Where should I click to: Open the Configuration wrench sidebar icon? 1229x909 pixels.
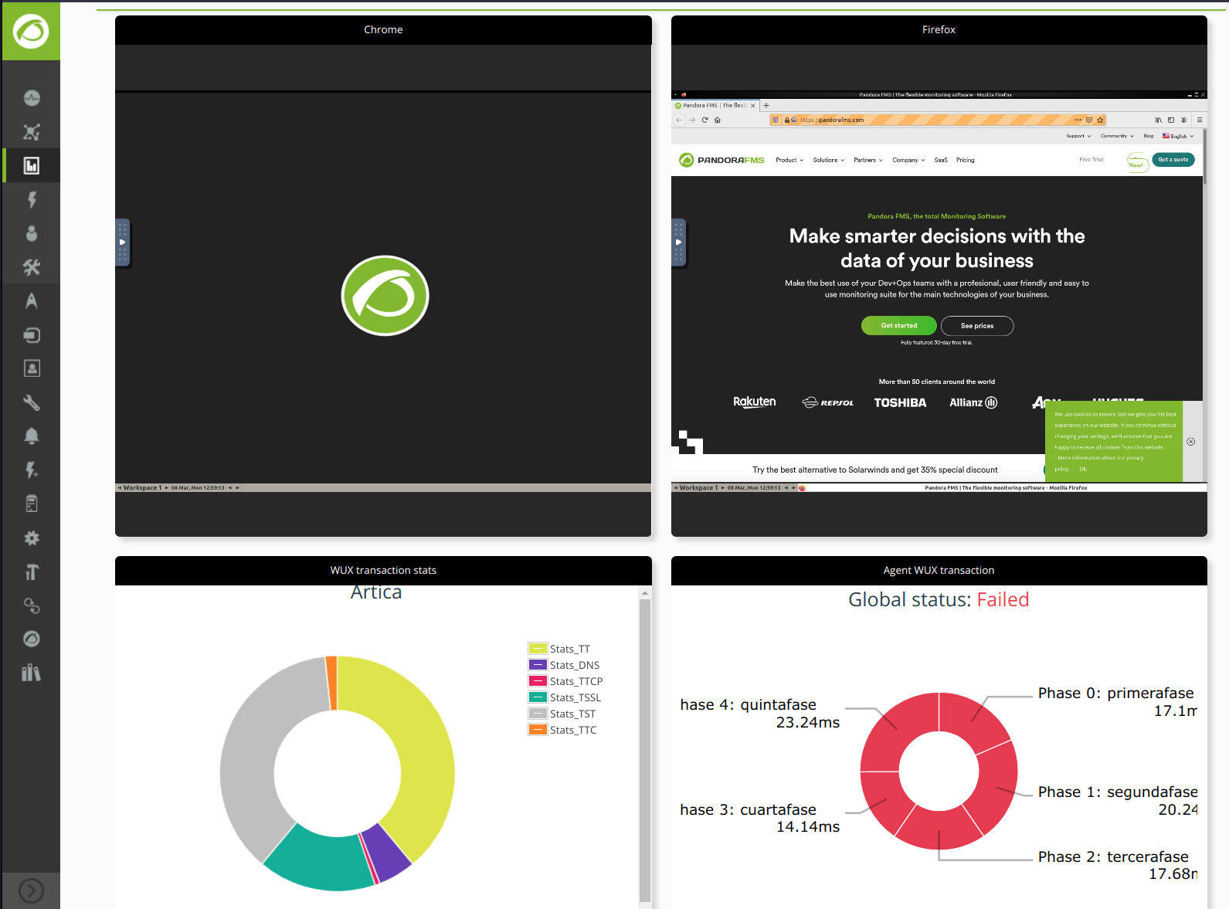(32, 402)
